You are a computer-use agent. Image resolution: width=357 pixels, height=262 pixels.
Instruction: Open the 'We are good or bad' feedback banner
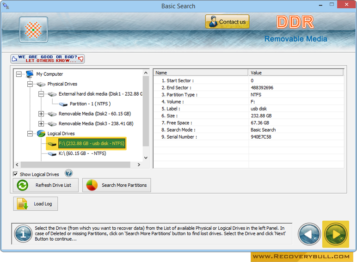(48, 59)
